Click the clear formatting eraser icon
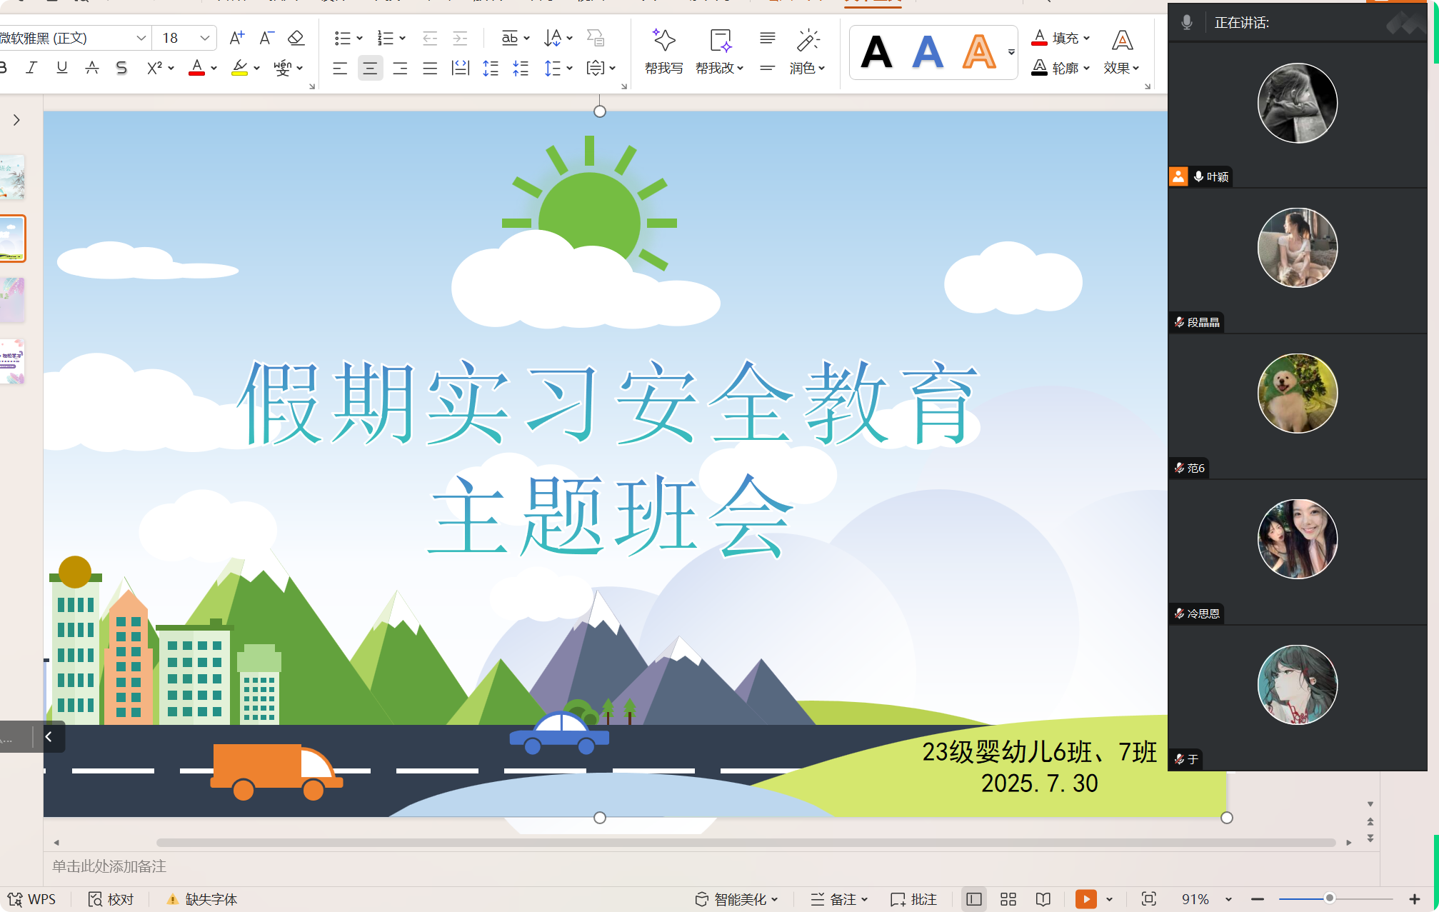Viewport: 1439px width, 912px height. tap(296, 38)
